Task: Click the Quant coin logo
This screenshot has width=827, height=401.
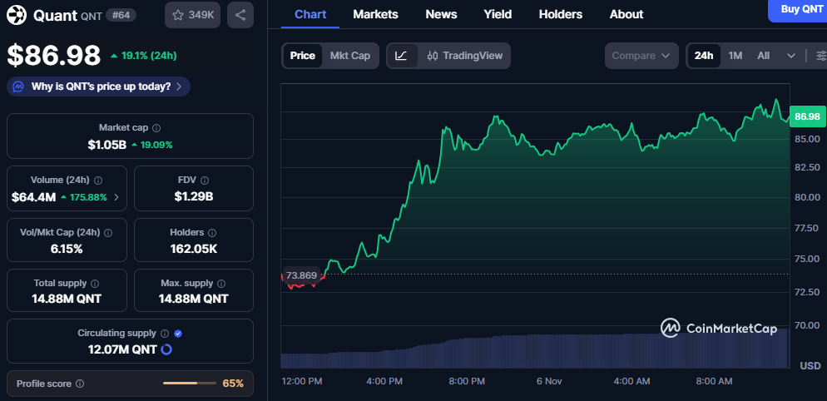Action: click(x=17, y=15)
